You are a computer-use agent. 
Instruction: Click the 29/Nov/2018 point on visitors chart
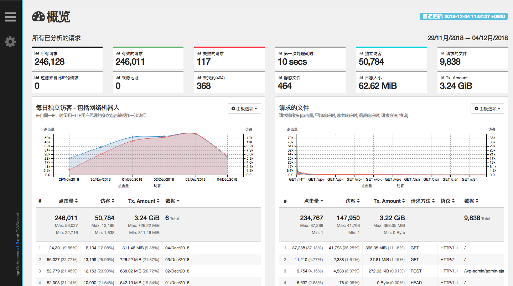click(x=69, y=170)
